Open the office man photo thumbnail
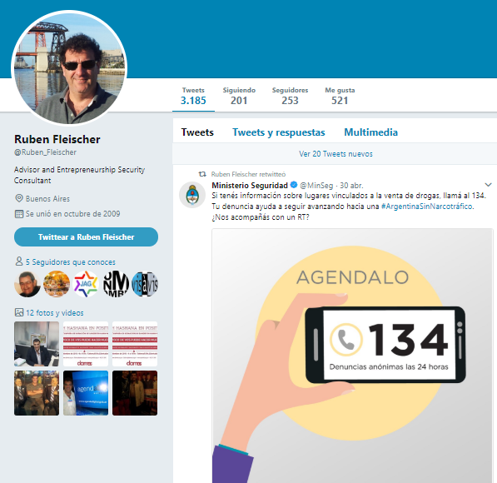 [x=37, y=344]
